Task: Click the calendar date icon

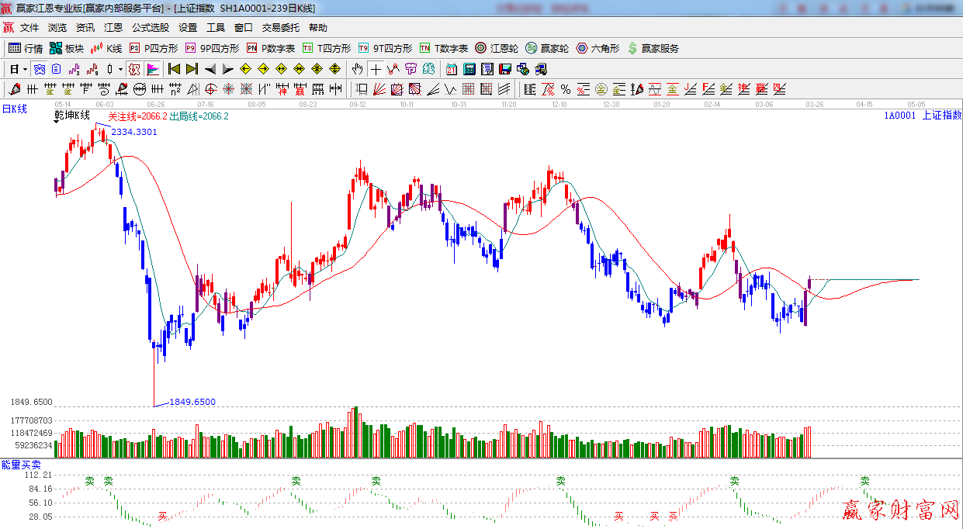Action: (x=451, y=69)
